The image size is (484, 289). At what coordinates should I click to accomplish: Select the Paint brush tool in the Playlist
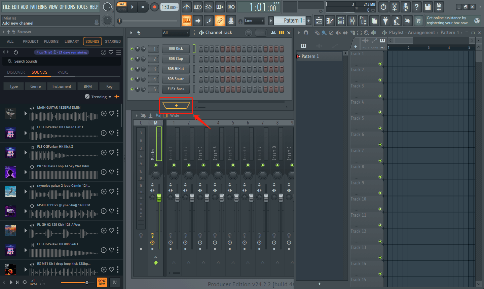pyautogui.click(x=324, y=33)
